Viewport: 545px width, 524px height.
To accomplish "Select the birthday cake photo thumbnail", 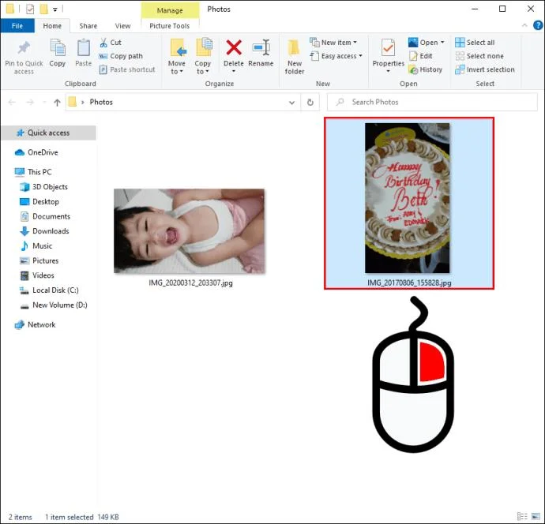I will coord(407,198).
